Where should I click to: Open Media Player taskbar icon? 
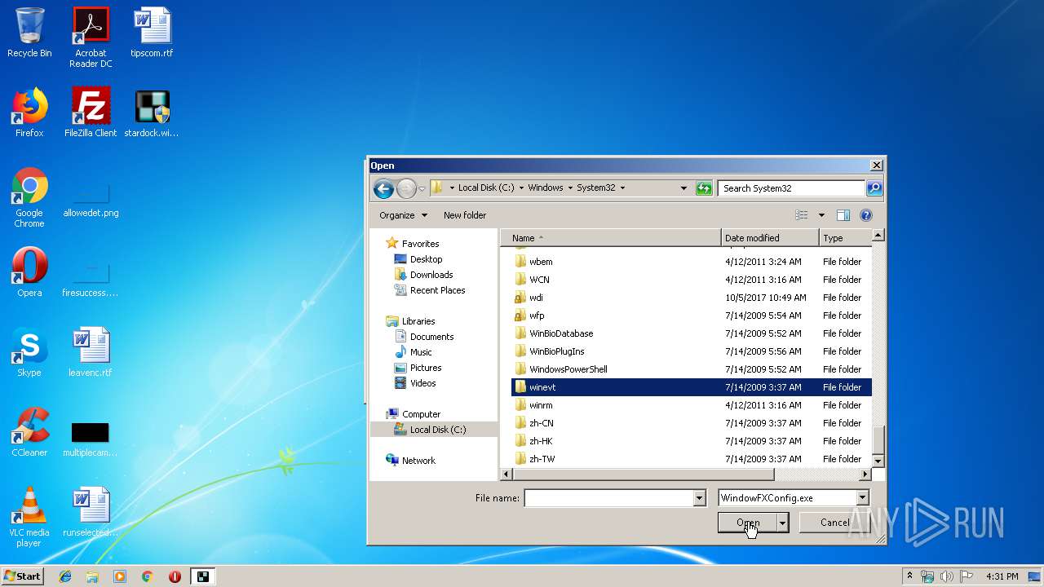pyautogui.click(x=120, y=576)
